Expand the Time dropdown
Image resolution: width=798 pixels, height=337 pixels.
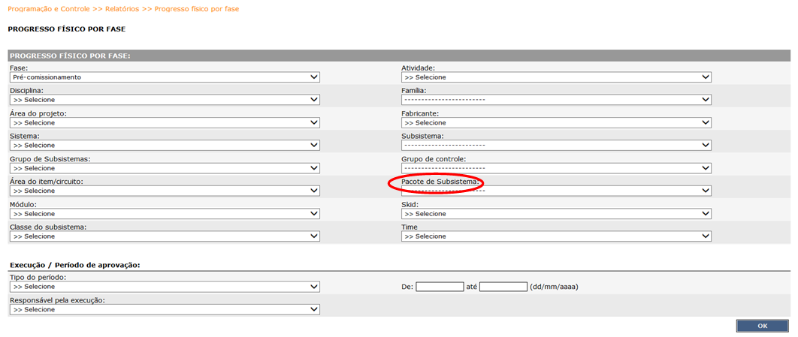tap(556, 236)
